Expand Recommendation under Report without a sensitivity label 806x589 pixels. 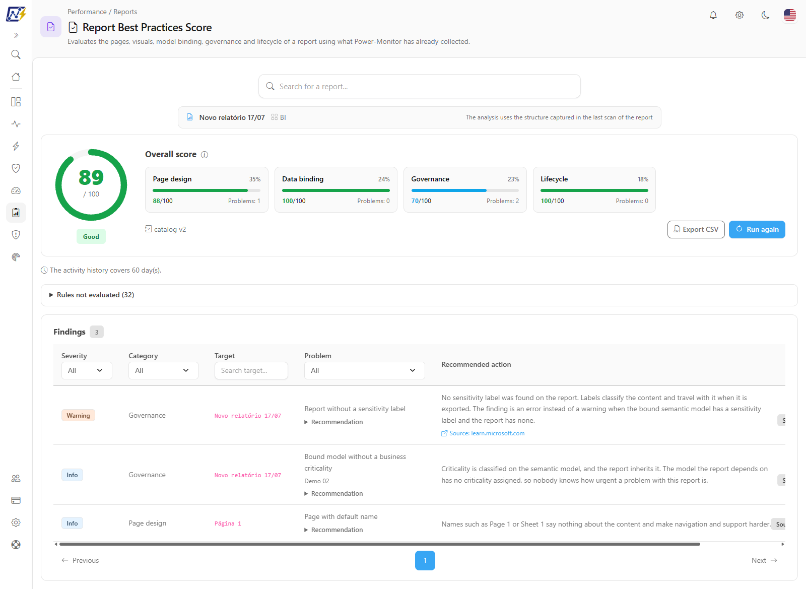(333, 422)
